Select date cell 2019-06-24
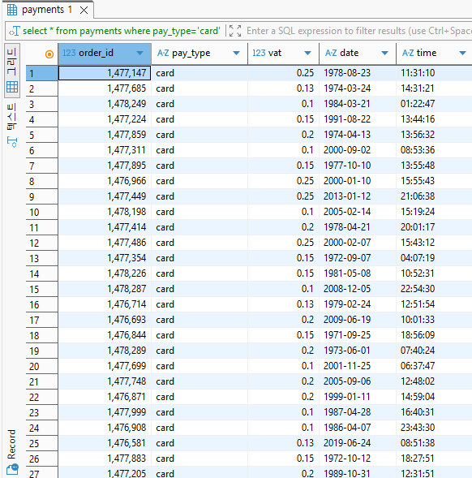This screenshot has height=478, width=472. tap(358, 443)
